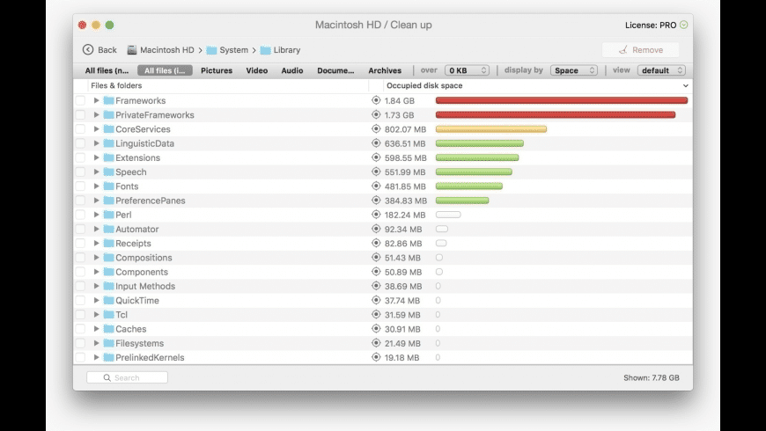Go Back using the Back label
Screen dimensions: 766x431
pos(107,50)
